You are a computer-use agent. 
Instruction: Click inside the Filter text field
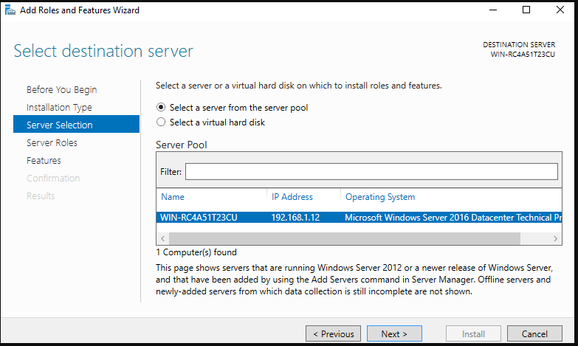click(371, 172)
